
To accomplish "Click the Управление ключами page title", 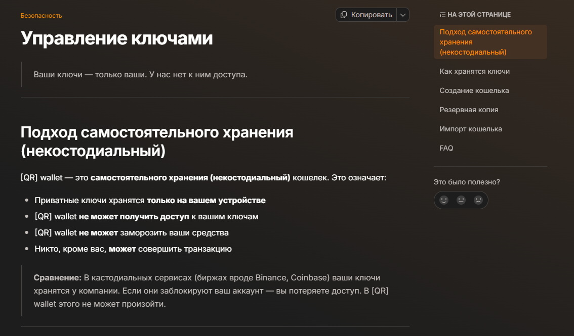I will [117, 38].
